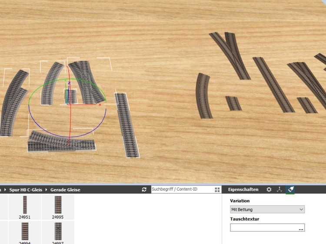Screen dimensions: 326x244
Task: Select the paint brush appearance tab
Action: click(290, 189)
